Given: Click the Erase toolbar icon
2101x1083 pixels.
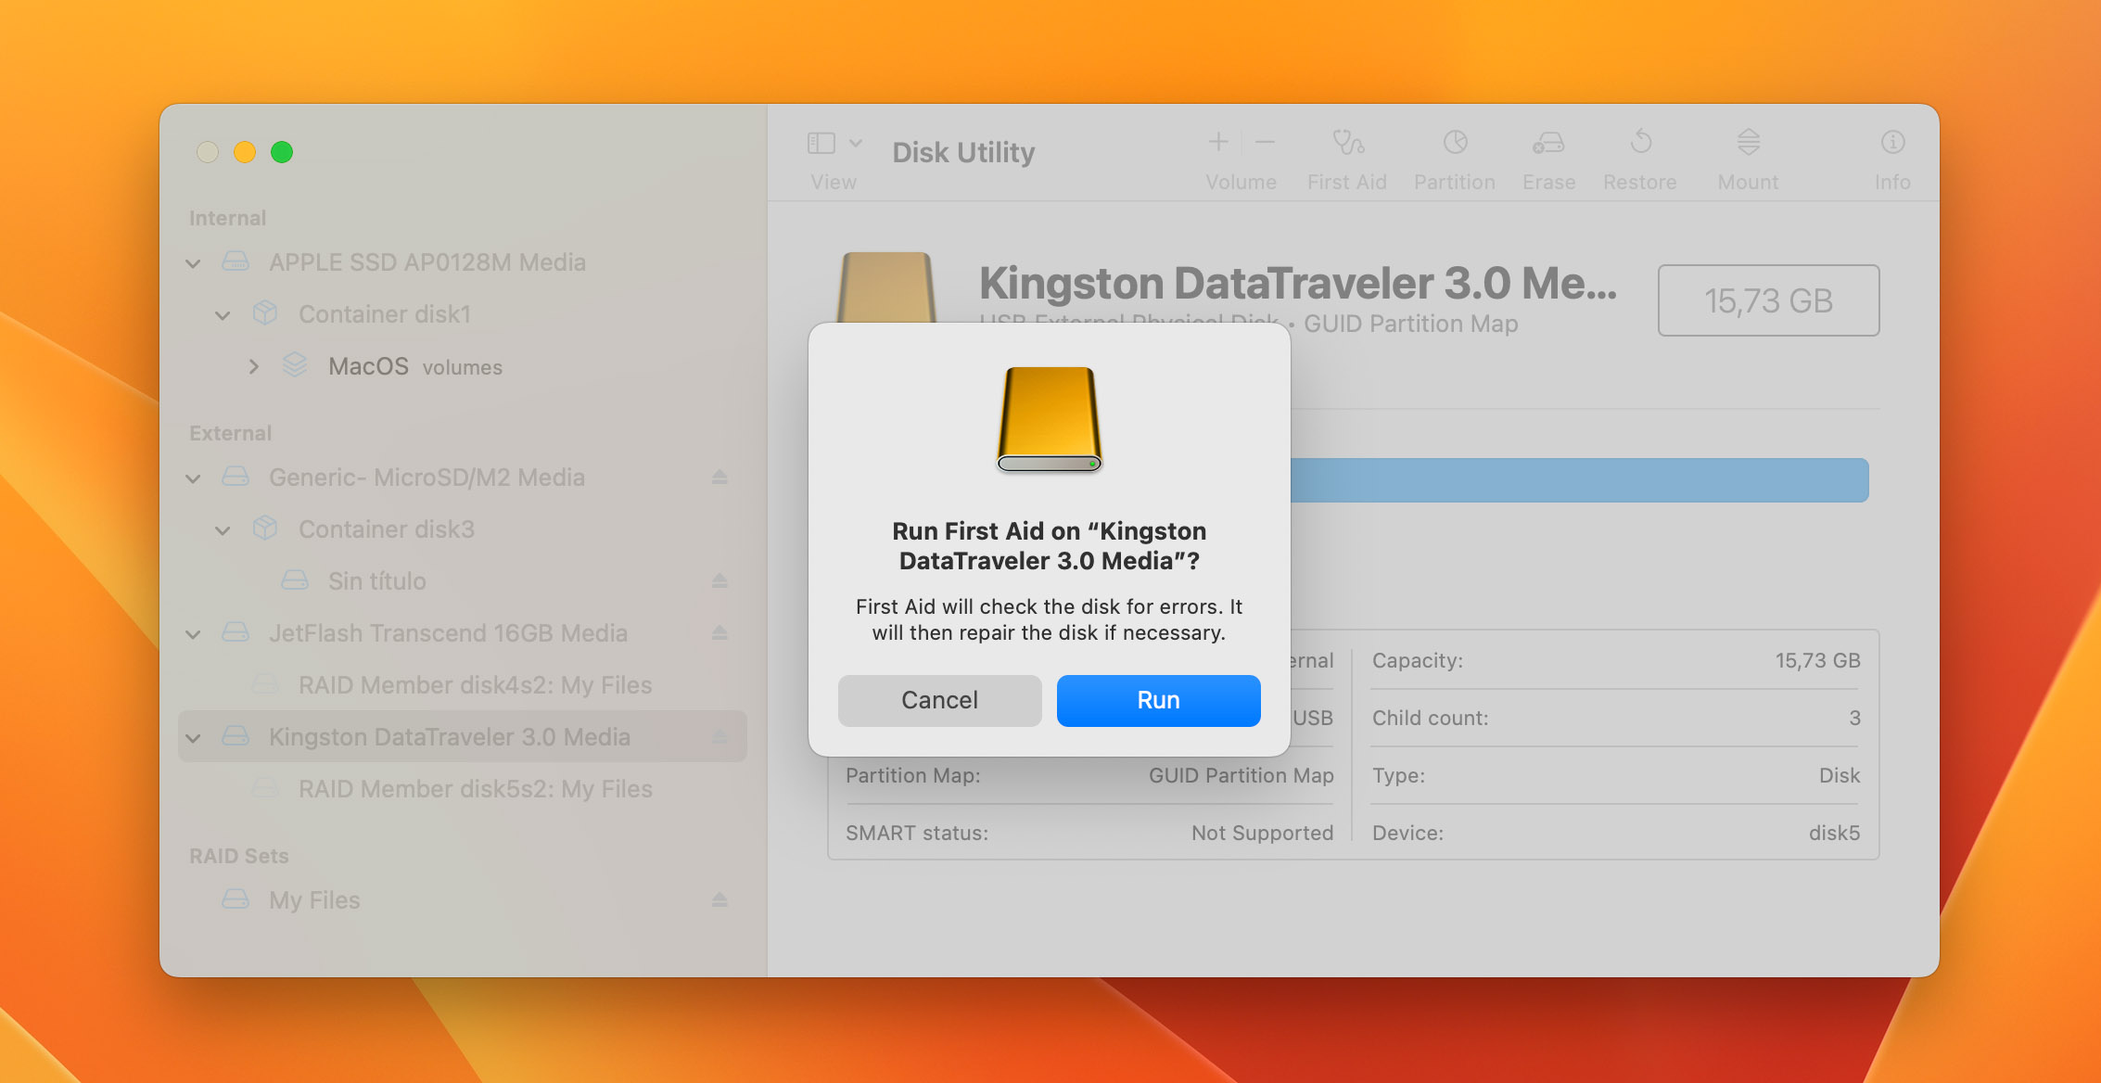Looking at the screenshot, I should 1548,142.
